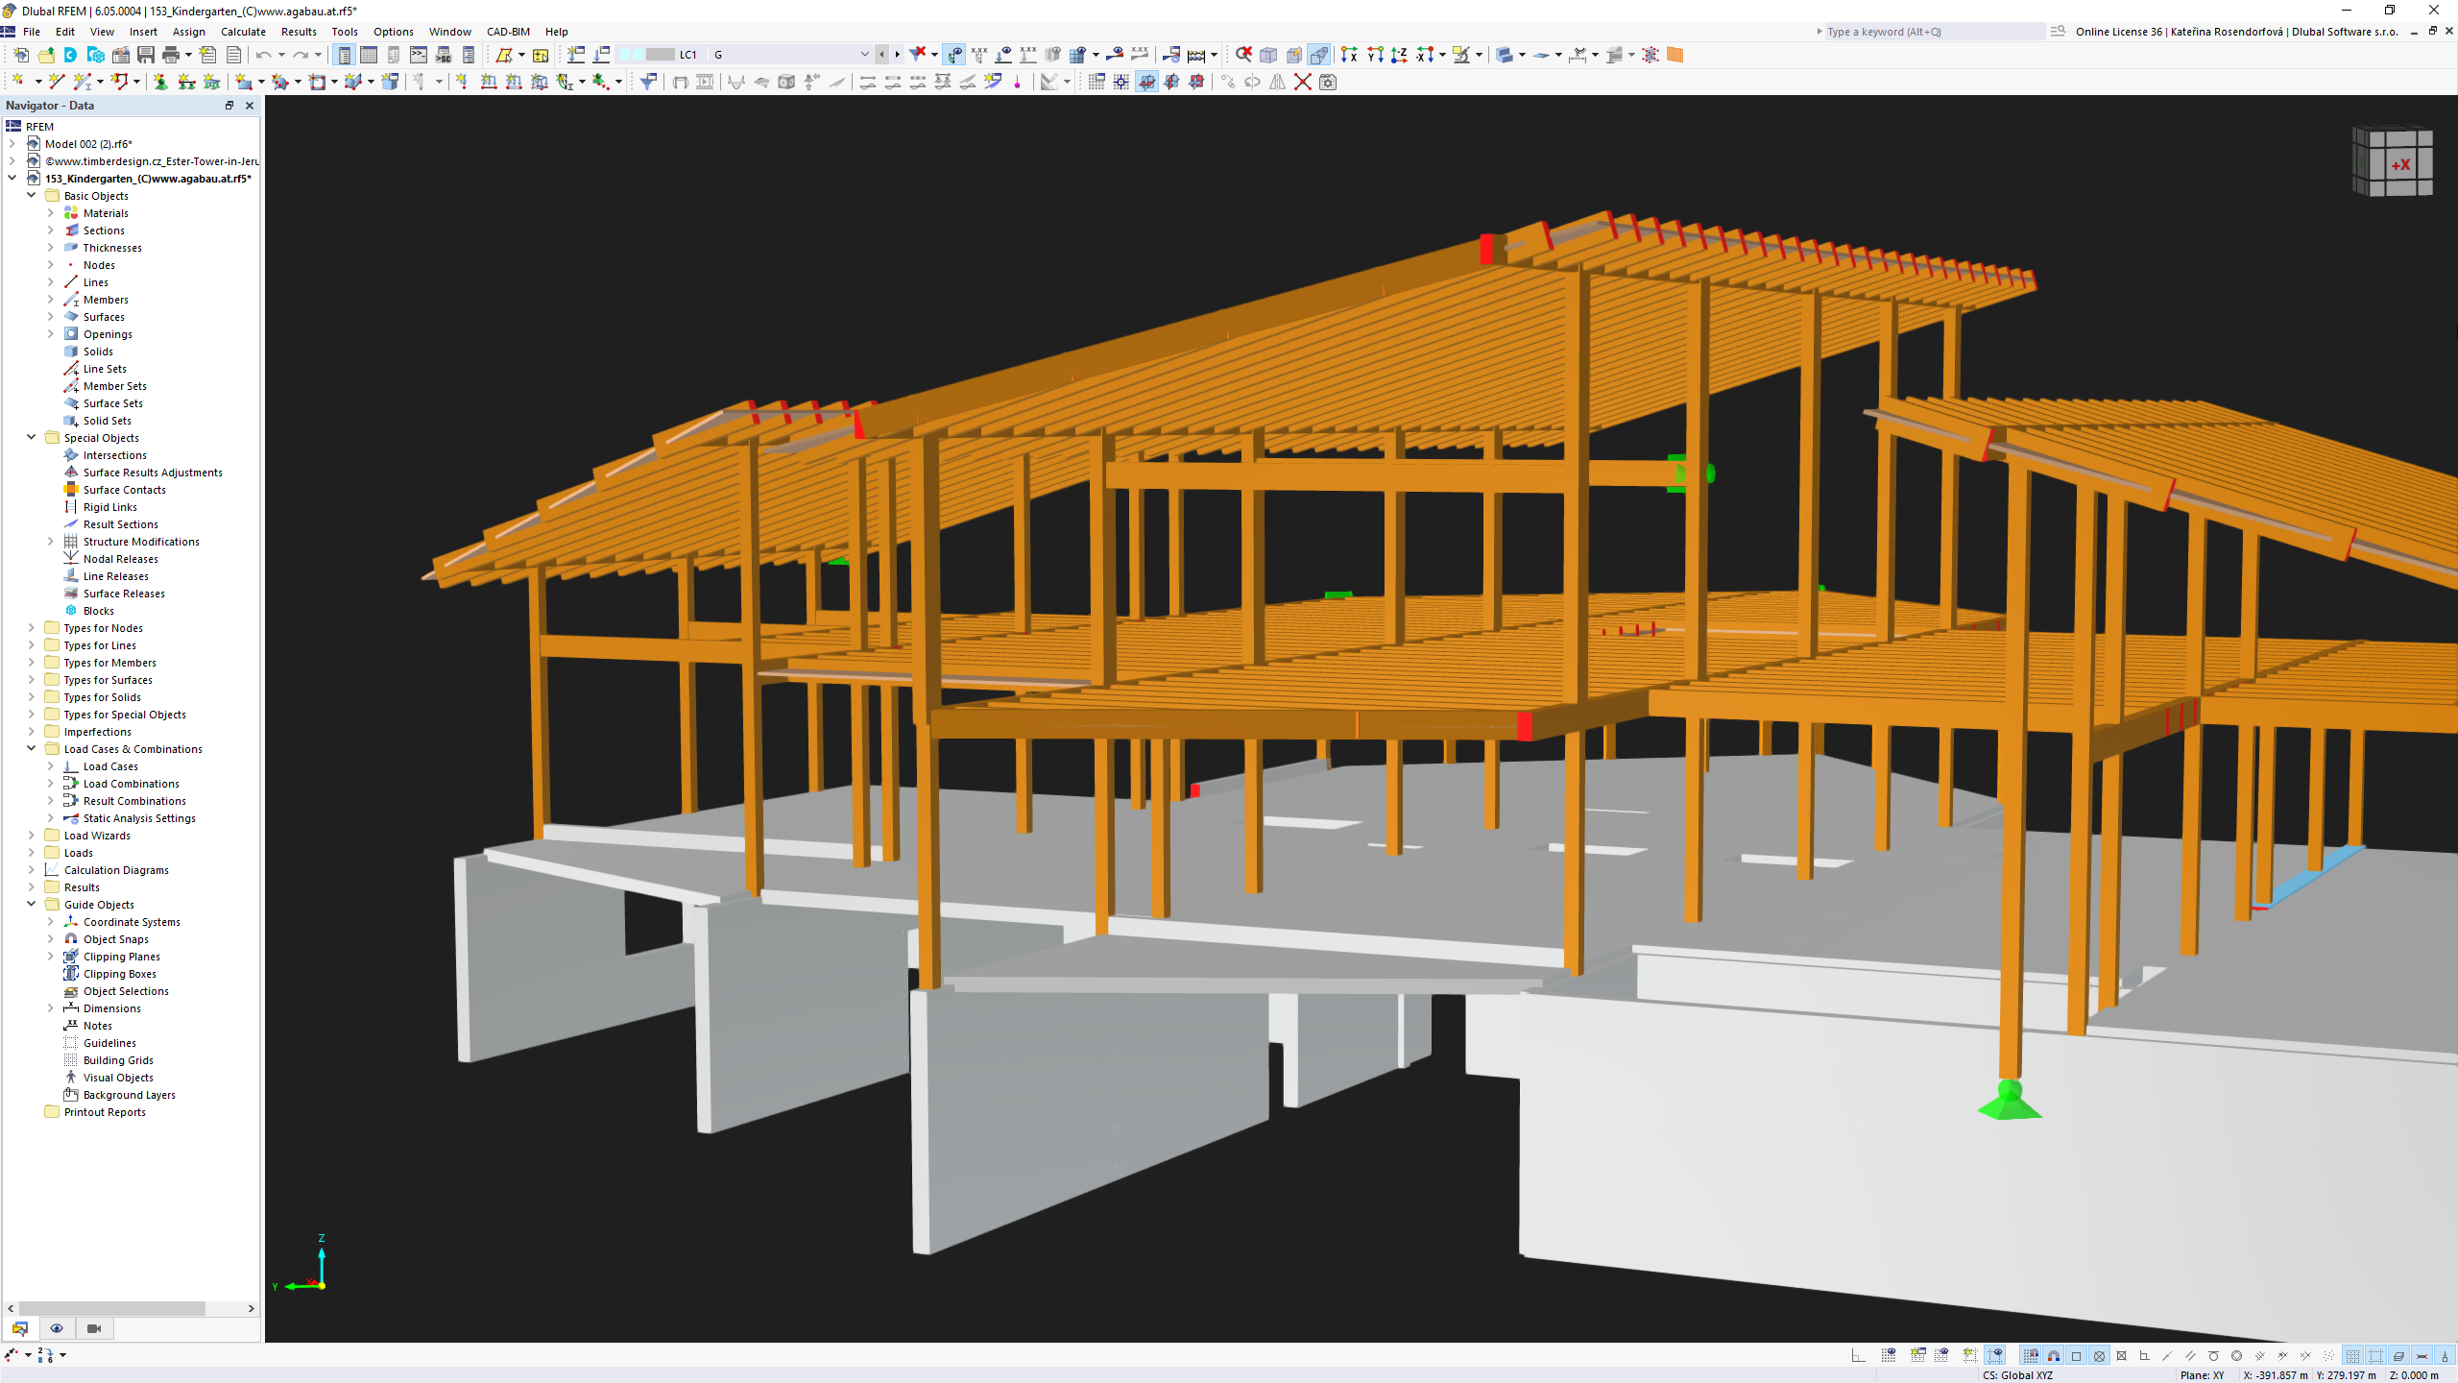Open the Results menu item
2458x1383 pixels.
tap(299, 31)
